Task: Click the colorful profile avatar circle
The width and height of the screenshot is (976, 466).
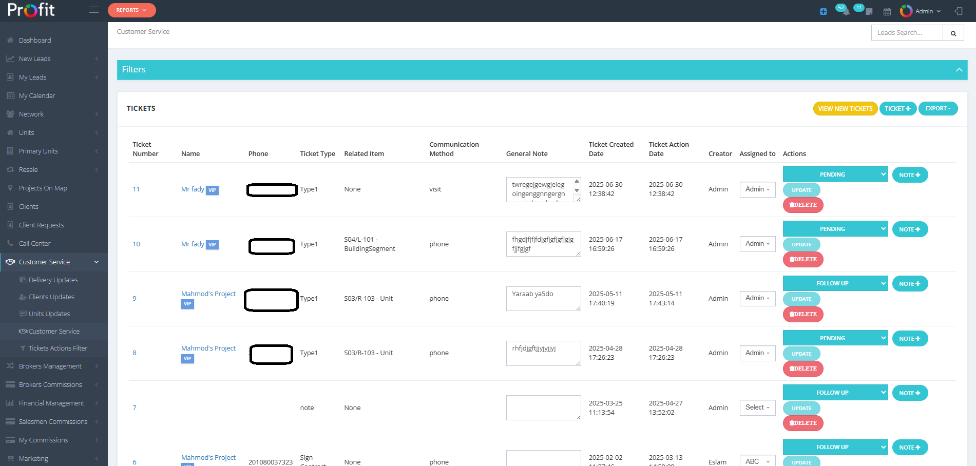Action: click(906, 11)
